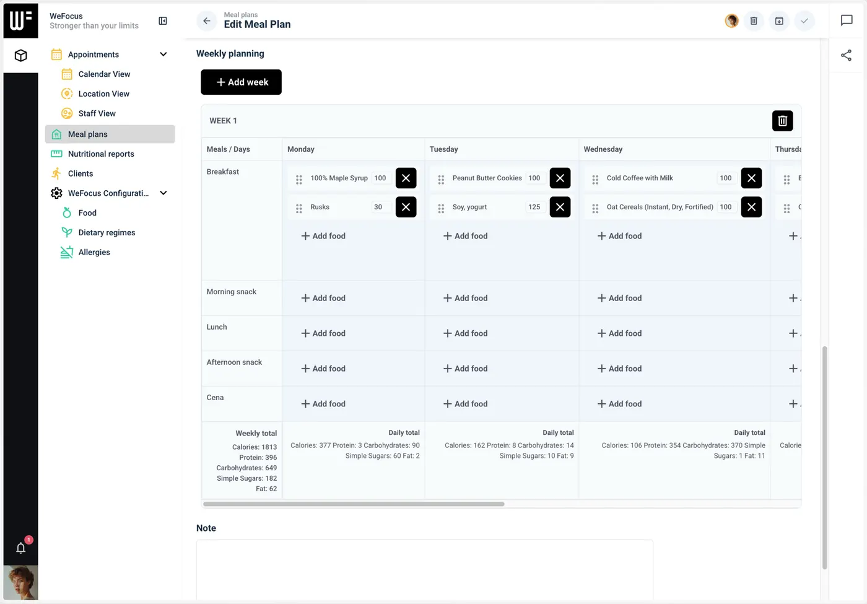Click the Meal plans breadcrumb
This screenshot has height=604, width=867.
click(241, 15)
